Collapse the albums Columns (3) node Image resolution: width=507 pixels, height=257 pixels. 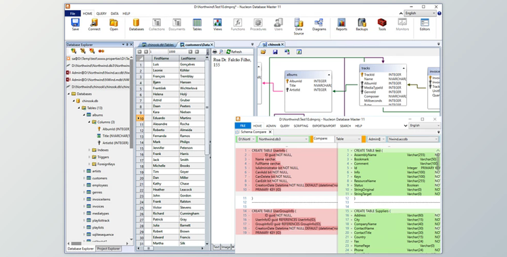click(x=89, y=122)
